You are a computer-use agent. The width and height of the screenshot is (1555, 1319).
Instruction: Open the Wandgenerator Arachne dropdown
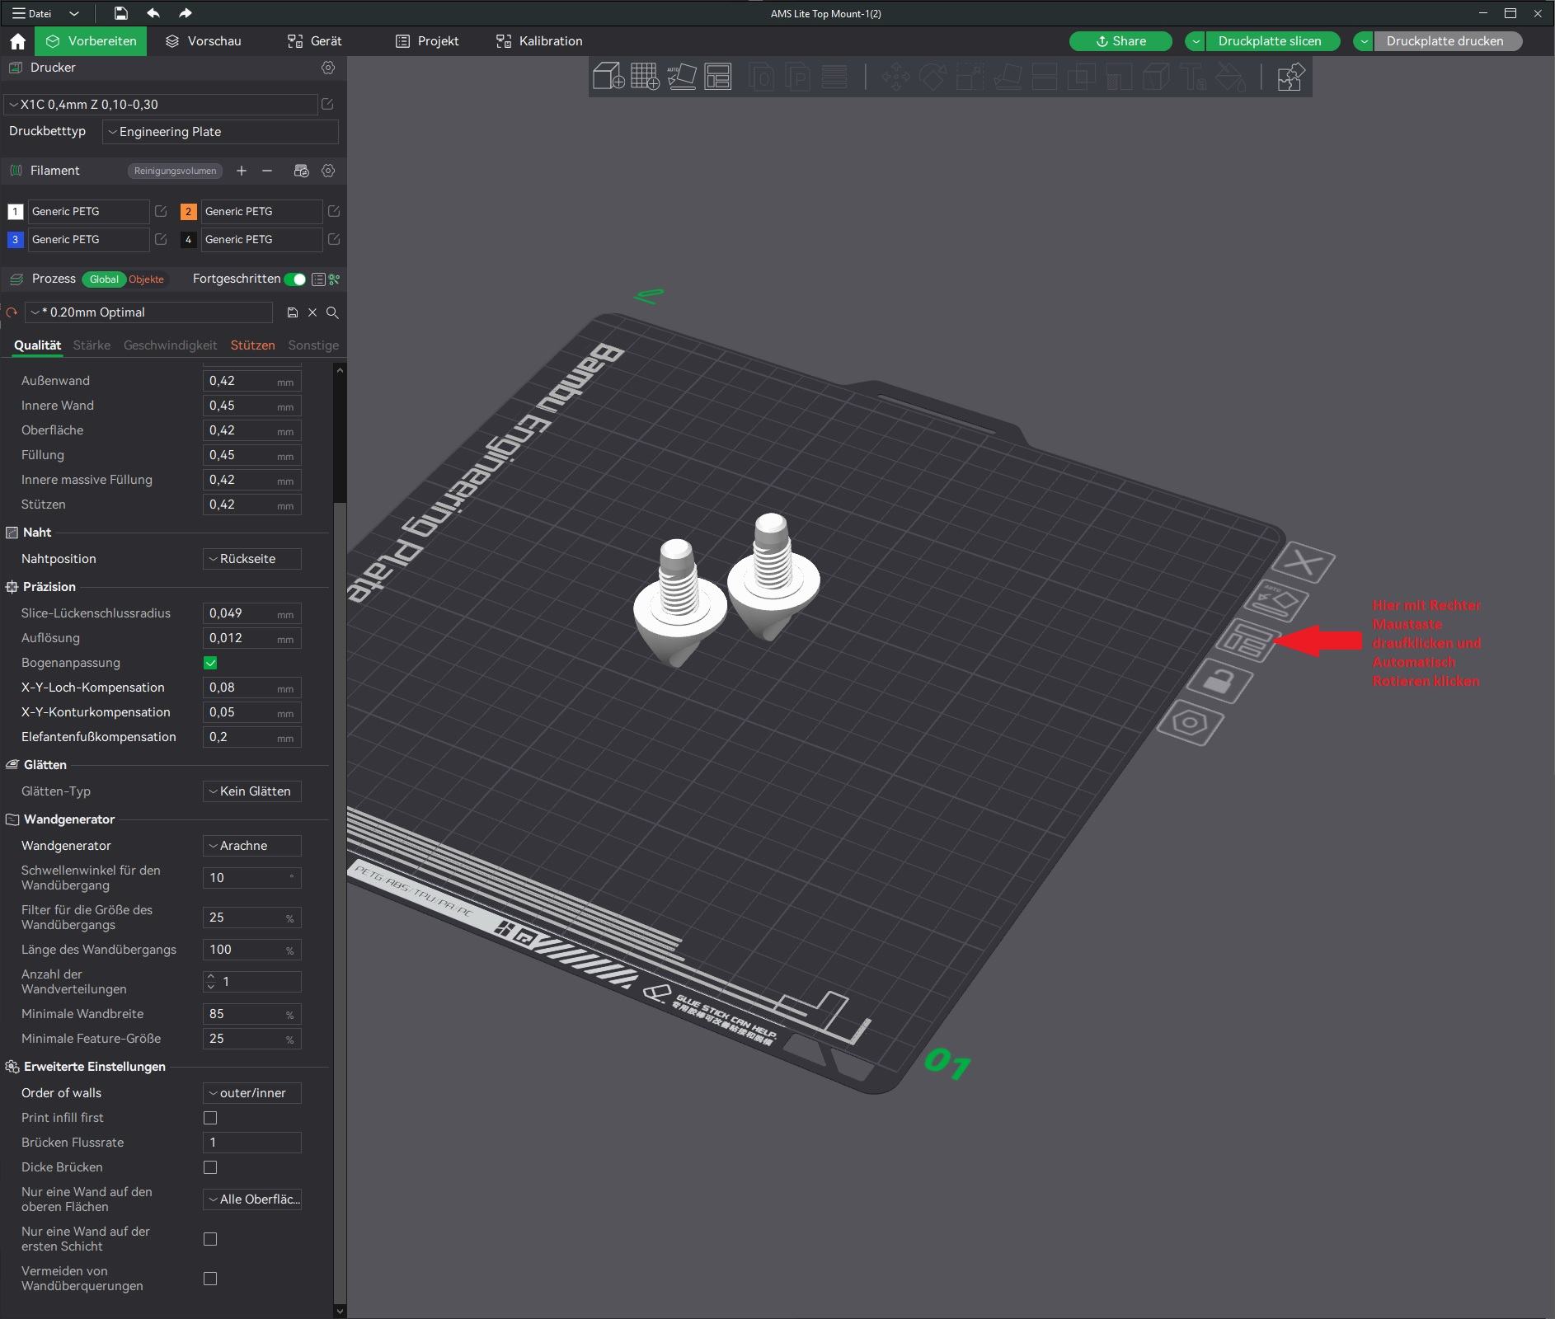point(252,846)
